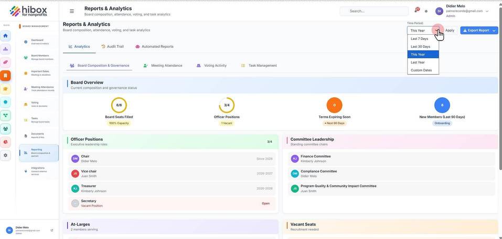Viewport: 502px width, 239px height.
Task: Click the 'Onboarding' badge
Action: tap(442, 123)
